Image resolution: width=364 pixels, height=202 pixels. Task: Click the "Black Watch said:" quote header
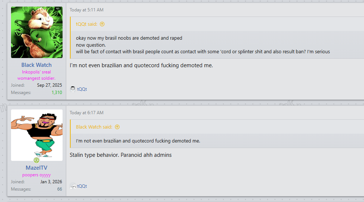94,127
